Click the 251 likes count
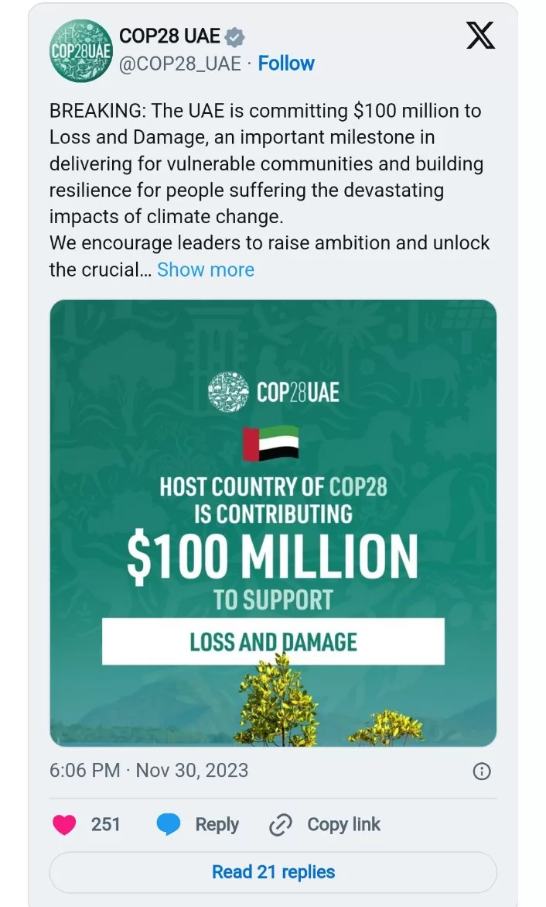Image resolution: width=546 pixels, height=907 pixels. pyautogui.click(x=106, y=825)
